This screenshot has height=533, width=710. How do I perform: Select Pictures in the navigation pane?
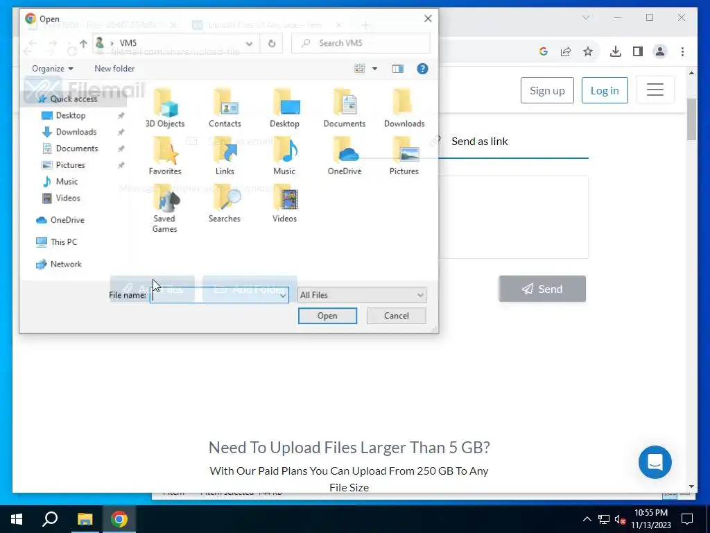pyautogui.click(x=70, y=165)
